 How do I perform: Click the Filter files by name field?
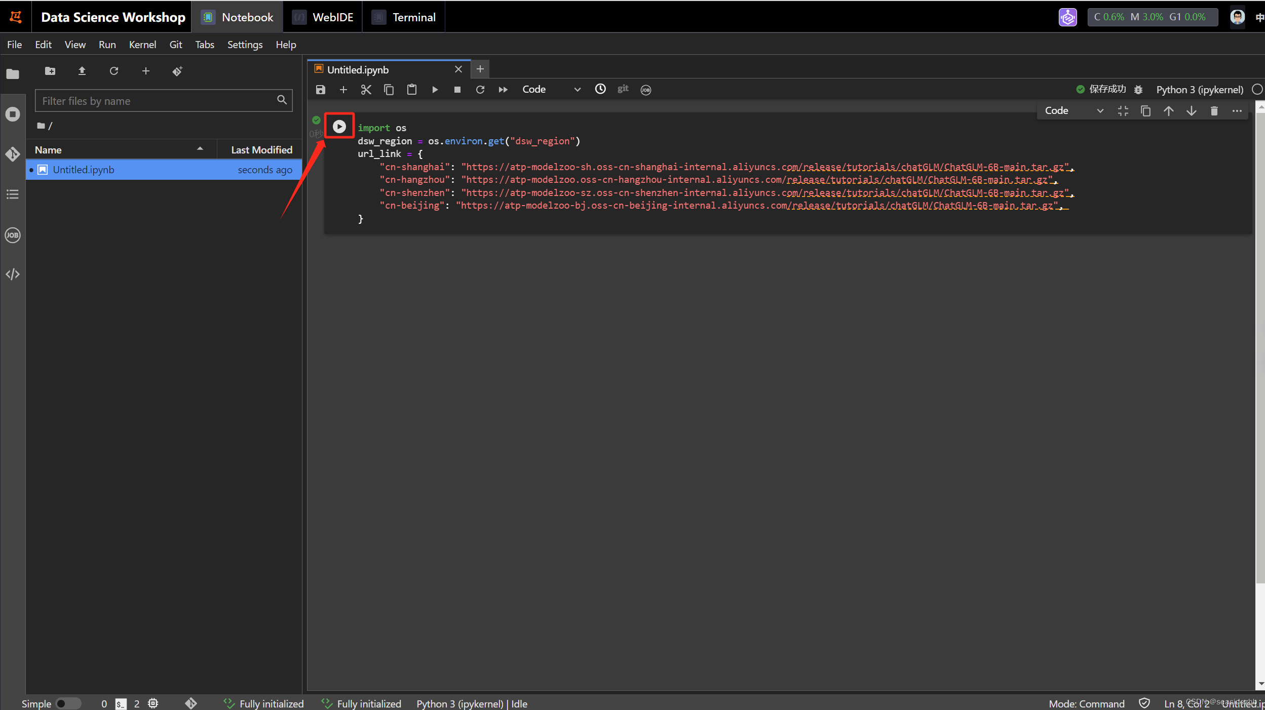[164, 101]
